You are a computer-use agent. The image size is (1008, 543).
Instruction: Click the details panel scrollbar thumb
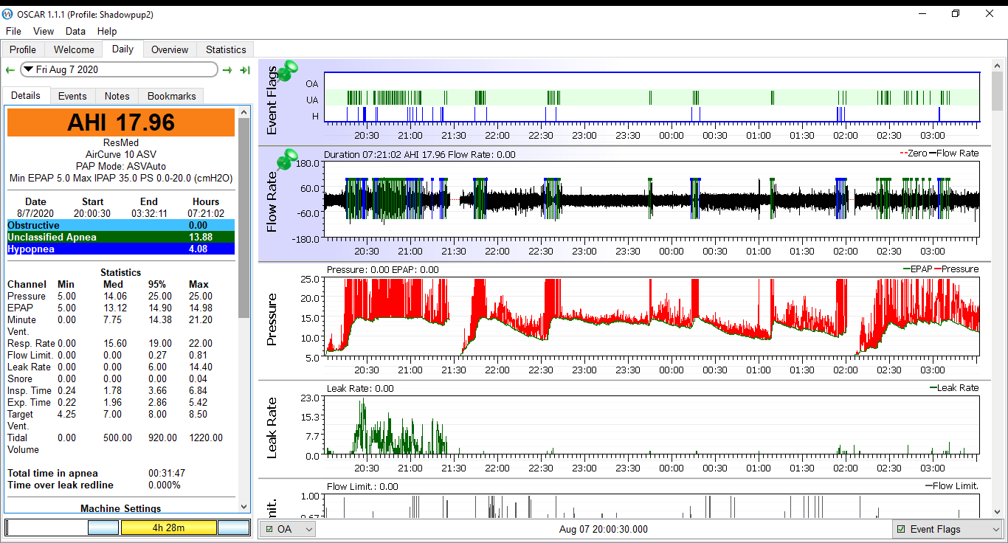[x=244, y=218]
